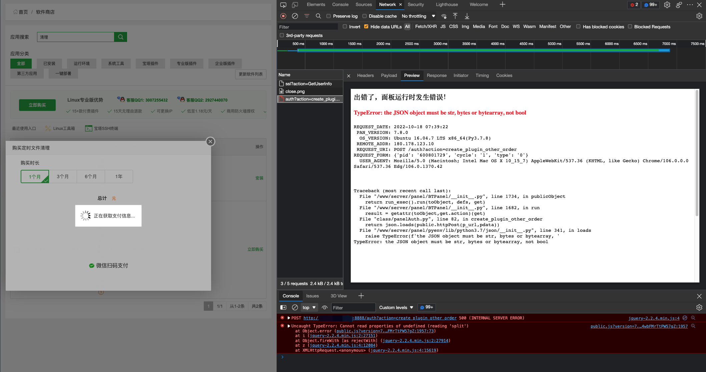Uncheck Hide data URLs checkbox
Screen dimensions: 706x372
click(366, 27)
